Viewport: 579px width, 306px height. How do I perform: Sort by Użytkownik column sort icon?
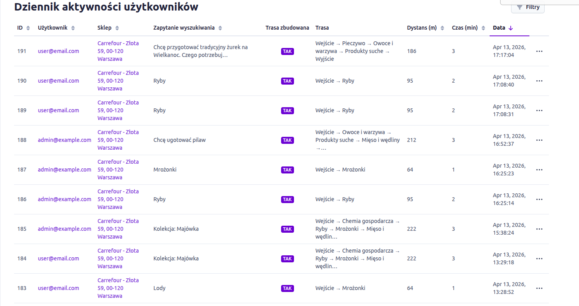(x=73, y=28)
